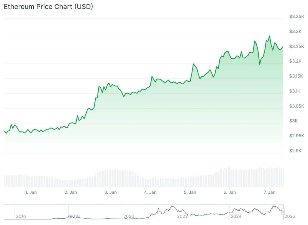The height and width of the screenshot is (225, 308).
Task: Click the 2026 label in the navigator
Action: click(x=290, y=216)
